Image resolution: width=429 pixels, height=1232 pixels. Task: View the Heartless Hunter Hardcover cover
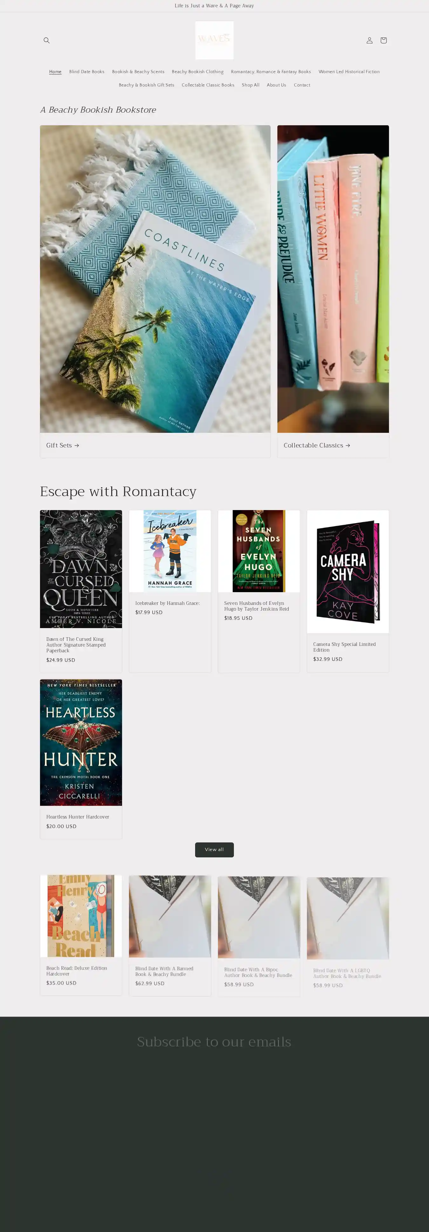pos(81,742)
